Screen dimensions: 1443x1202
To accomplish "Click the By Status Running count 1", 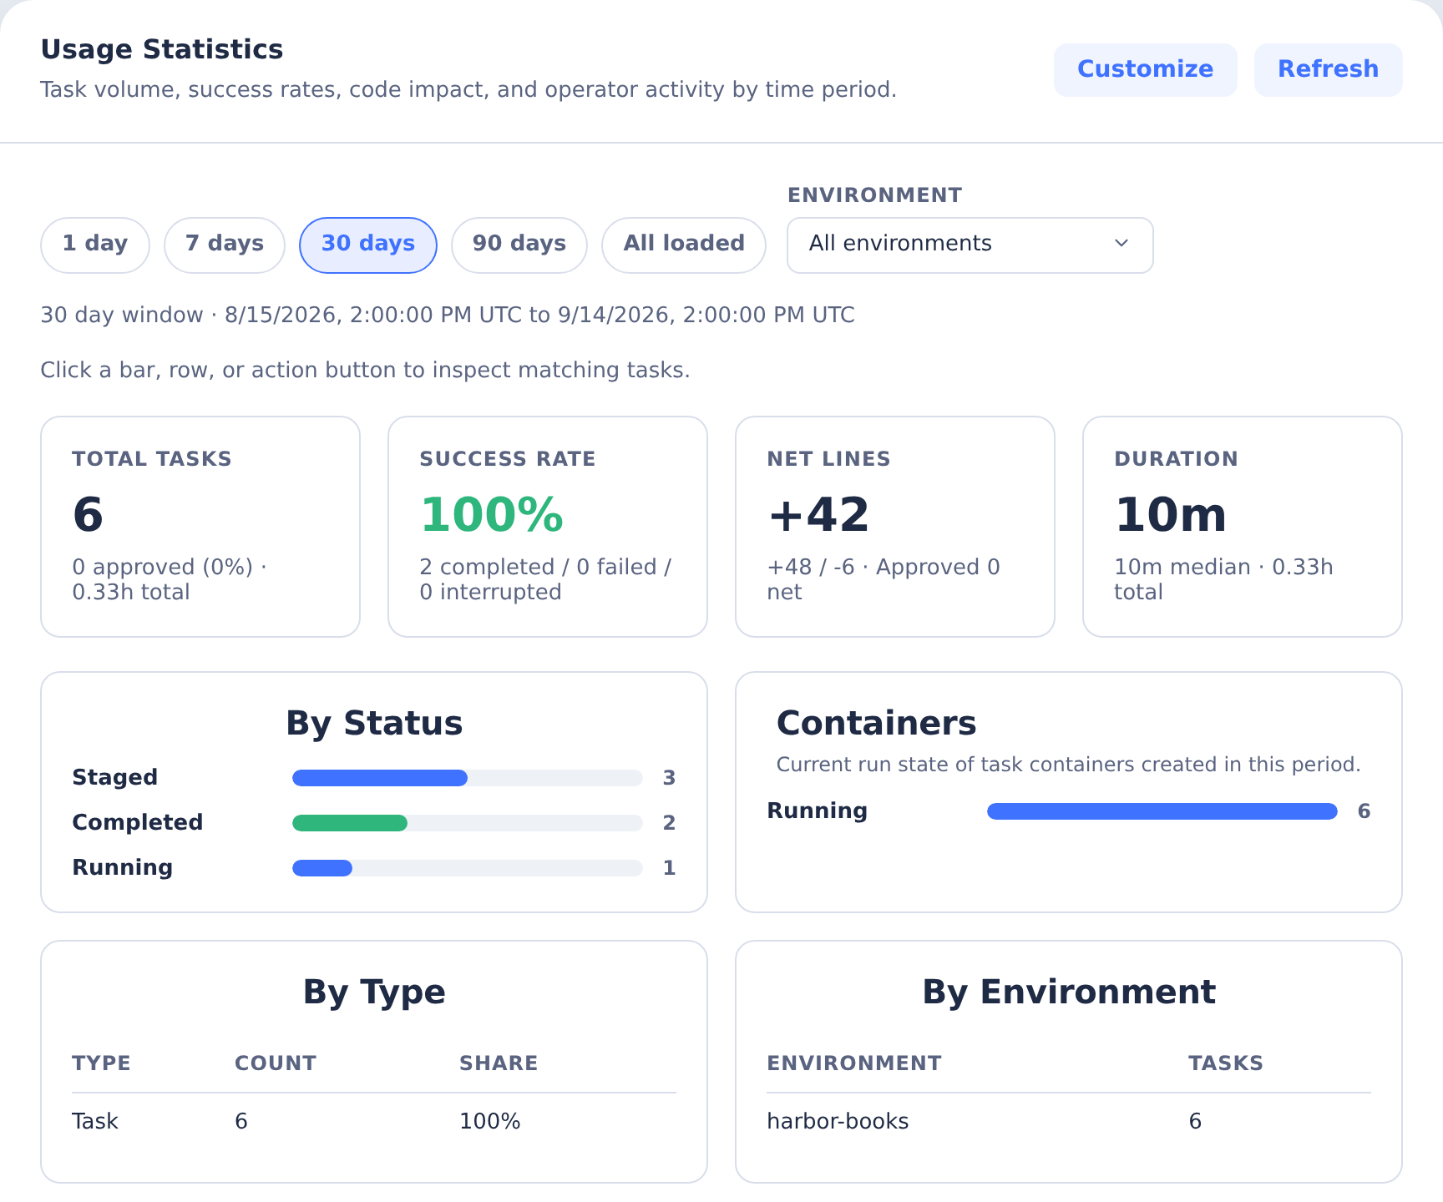I will point(669,868).
